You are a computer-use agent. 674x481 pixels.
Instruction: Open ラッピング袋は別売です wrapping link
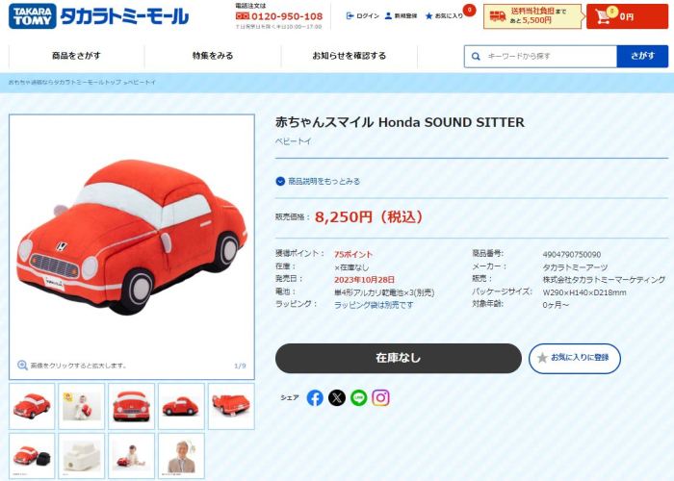click(374, 305)
